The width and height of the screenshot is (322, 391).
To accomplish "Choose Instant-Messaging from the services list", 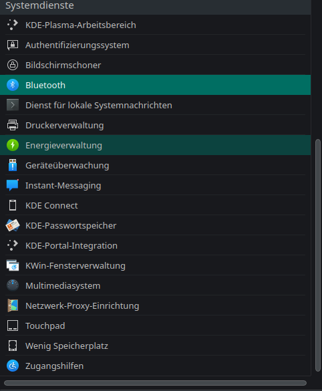I will pyautogui.click(x=155, y=185).
